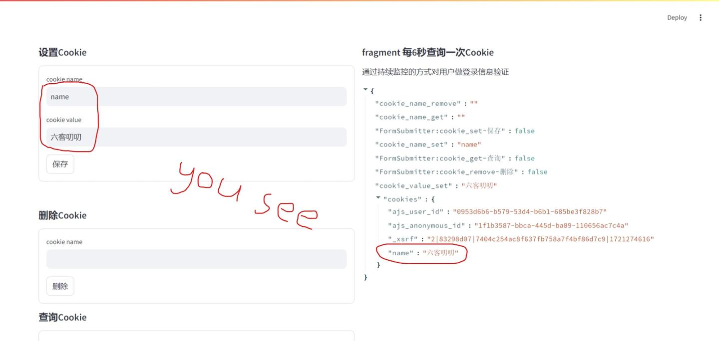Select the cookie_name_set value 'name'
719x341 pixels.
(x=468, y=144)
